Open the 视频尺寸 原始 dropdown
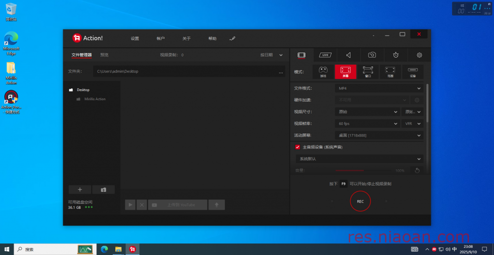The width and height of the screenshot is (494, 255). [x=367, y=112]
